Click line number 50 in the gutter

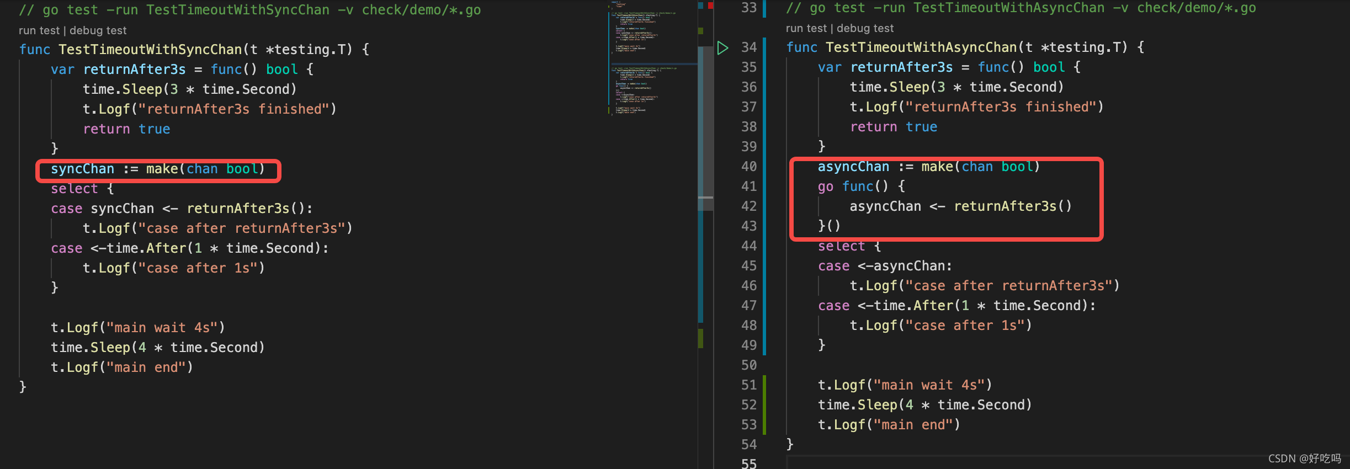[x=749, y=365]
